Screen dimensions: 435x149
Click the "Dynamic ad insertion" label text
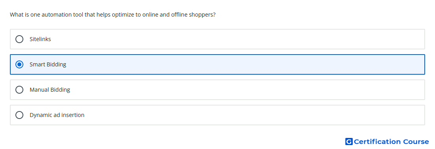(57, 115)
